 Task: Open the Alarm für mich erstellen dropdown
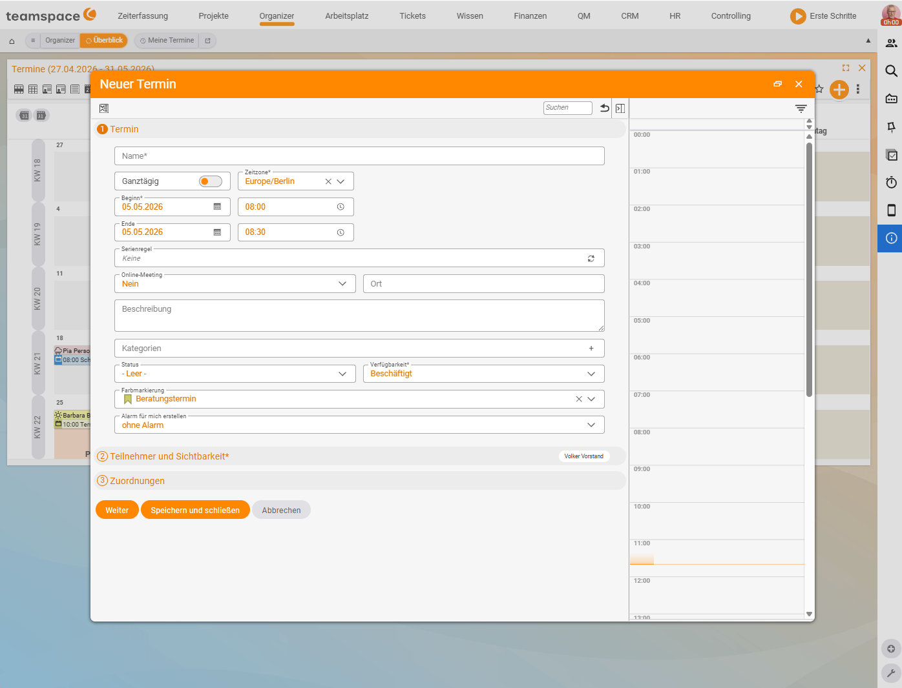(x=359, y=425)
